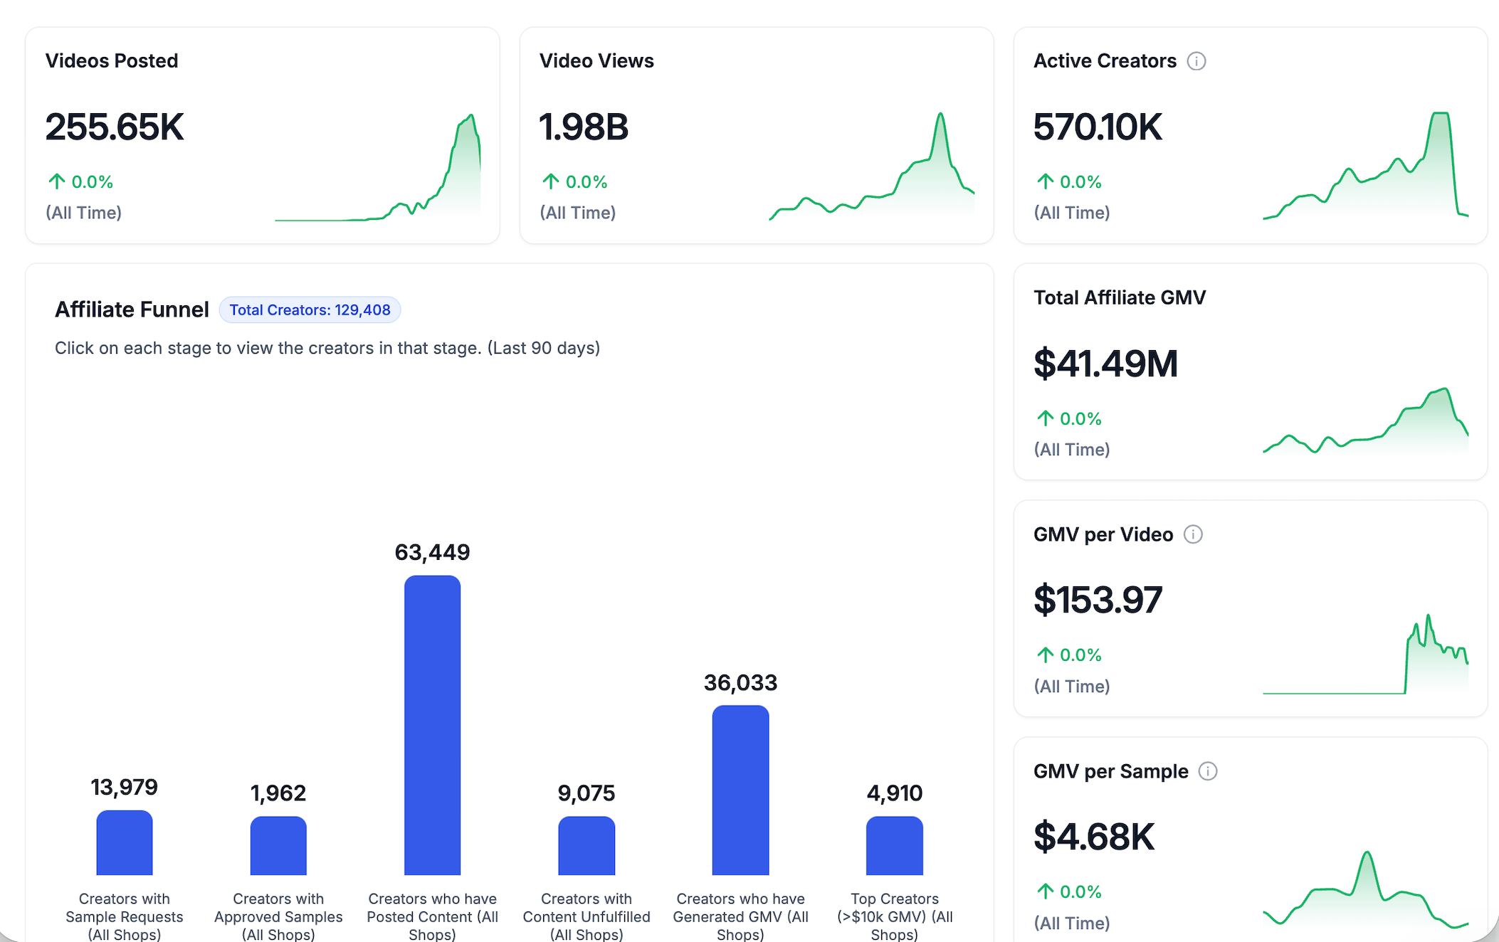
Task: Click the Active Creators info icon
Action: point(1196,61)
